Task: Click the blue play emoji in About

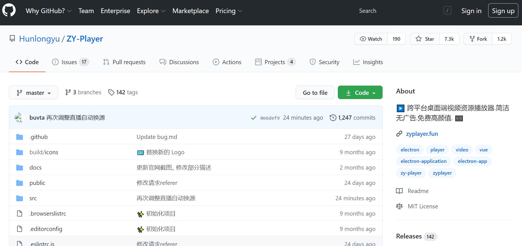Action: tap(400, 108)
